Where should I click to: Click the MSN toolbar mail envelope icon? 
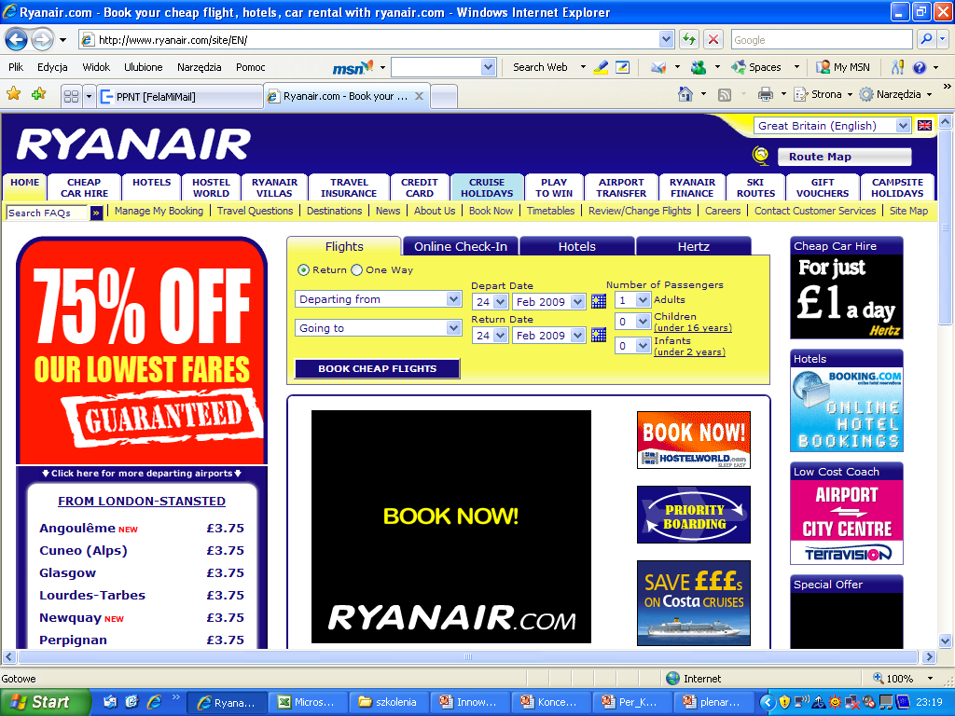658,67
